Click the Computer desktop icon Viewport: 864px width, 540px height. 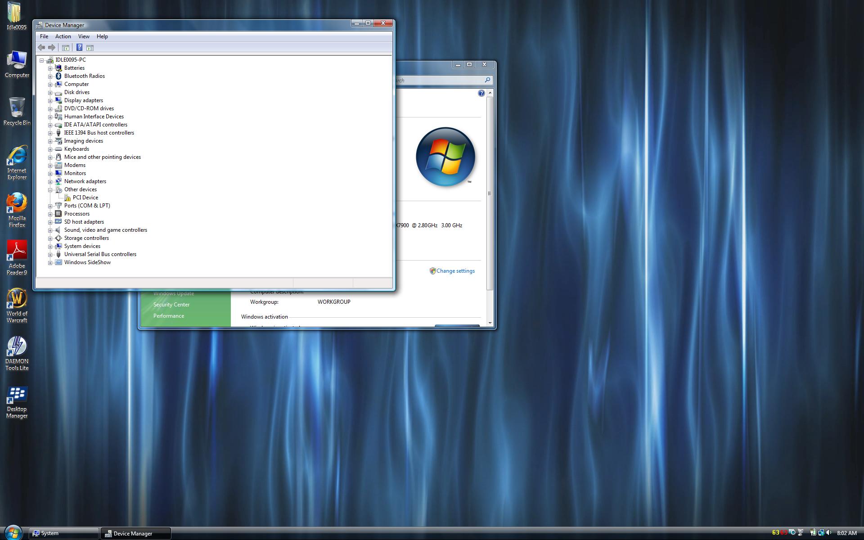coord(17,64)
